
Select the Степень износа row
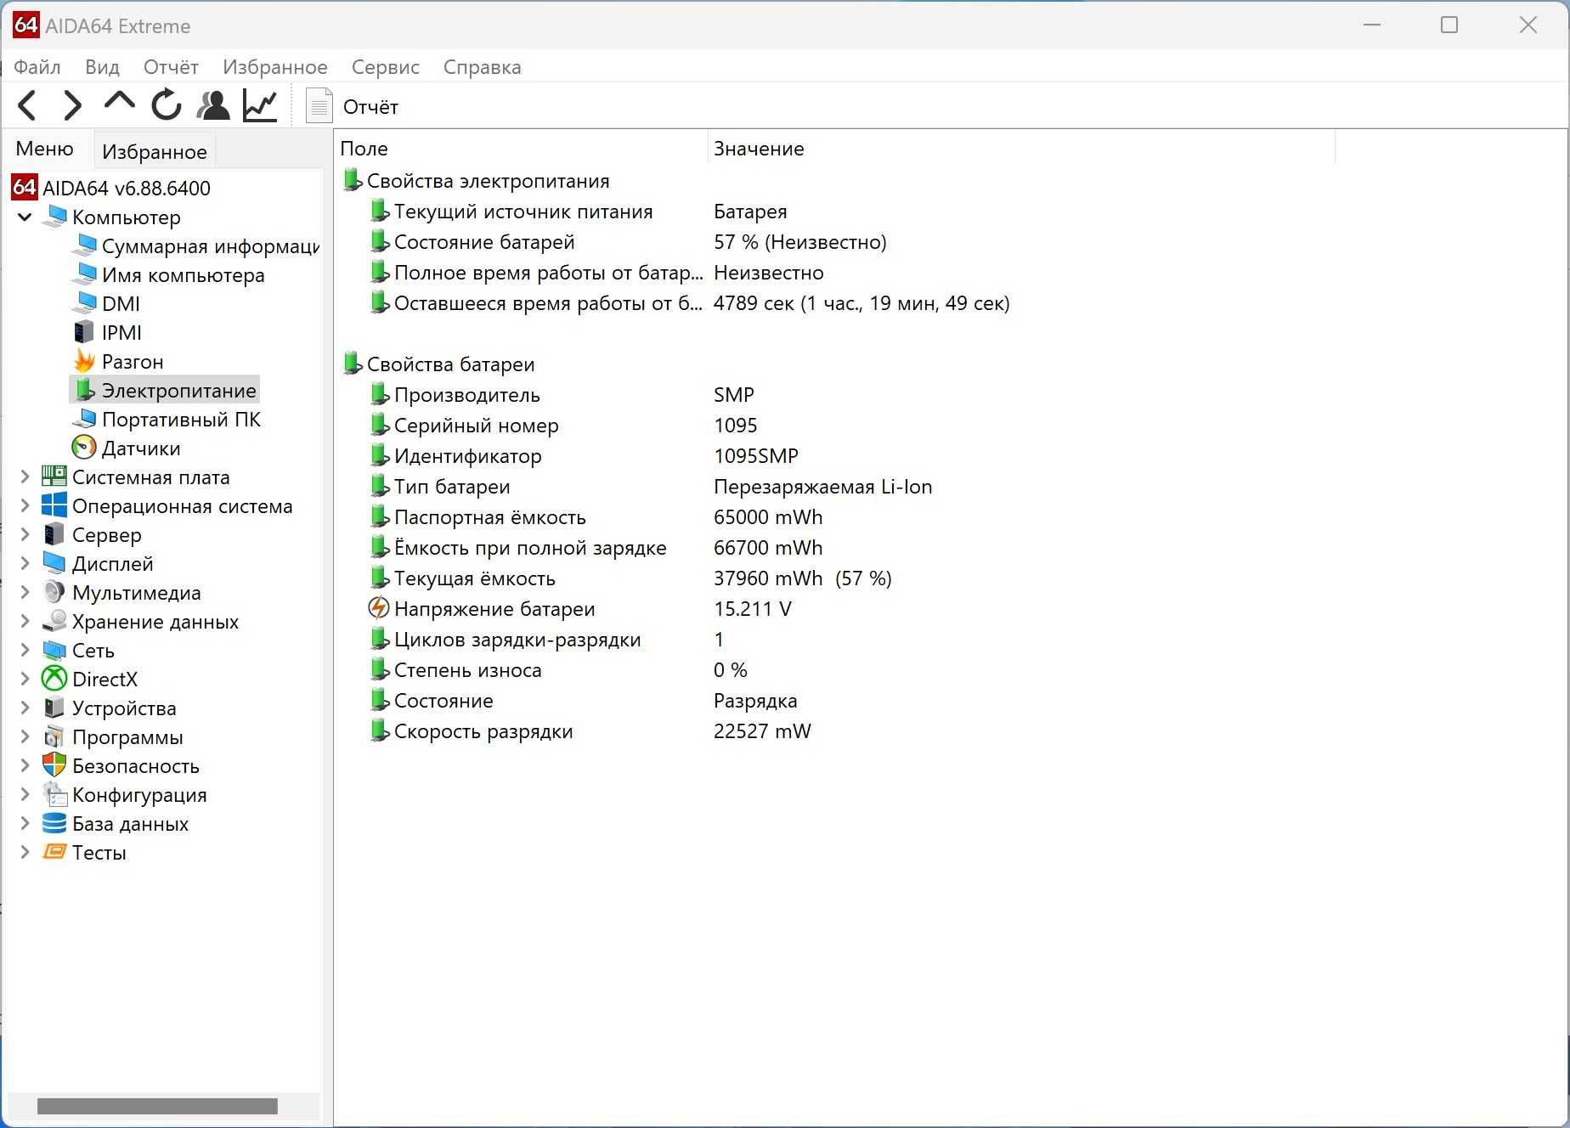pos(850,670)
